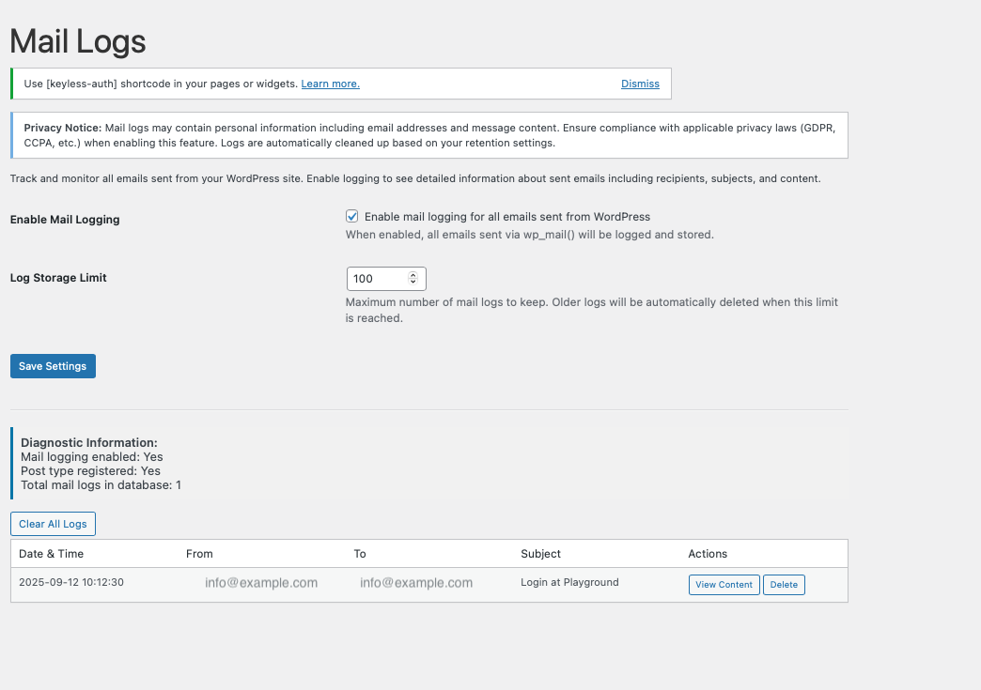The height and width of the screenshot is (690, 981).
Task: Select the From column header
Action: coord(199,554)
